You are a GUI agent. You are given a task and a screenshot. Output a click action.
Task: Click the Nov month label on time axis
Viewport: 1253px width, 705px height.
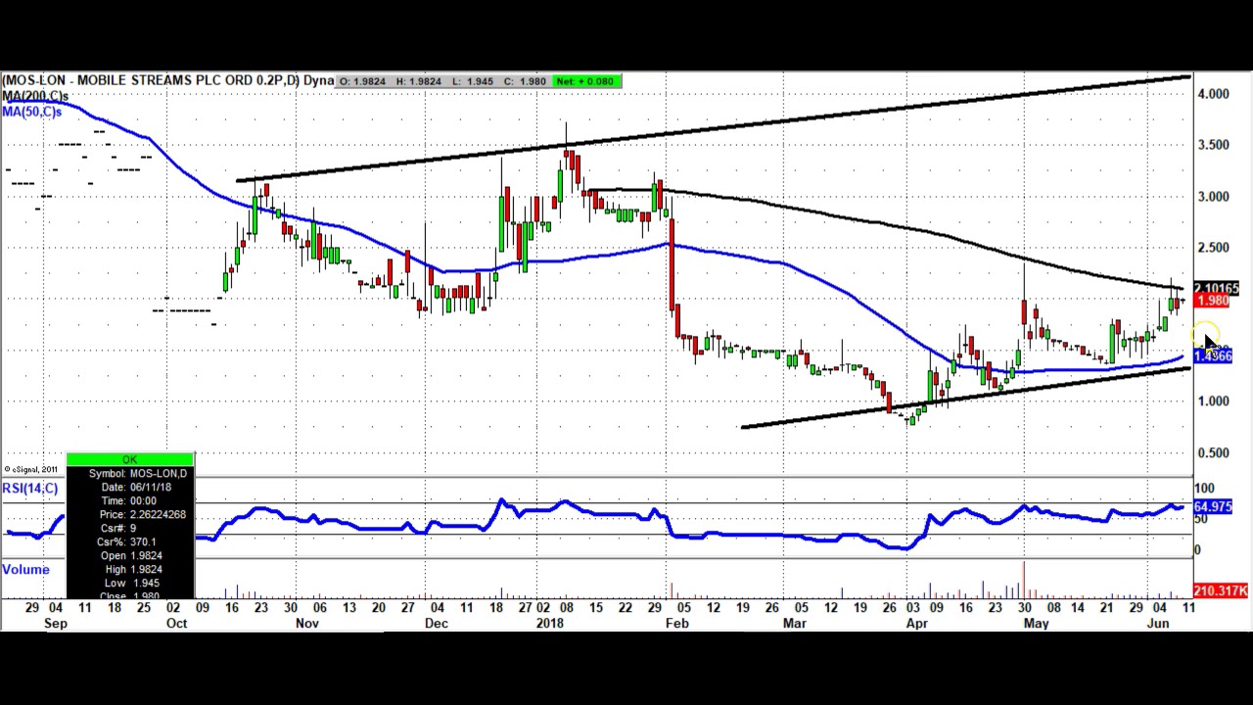tap(307, 623)
